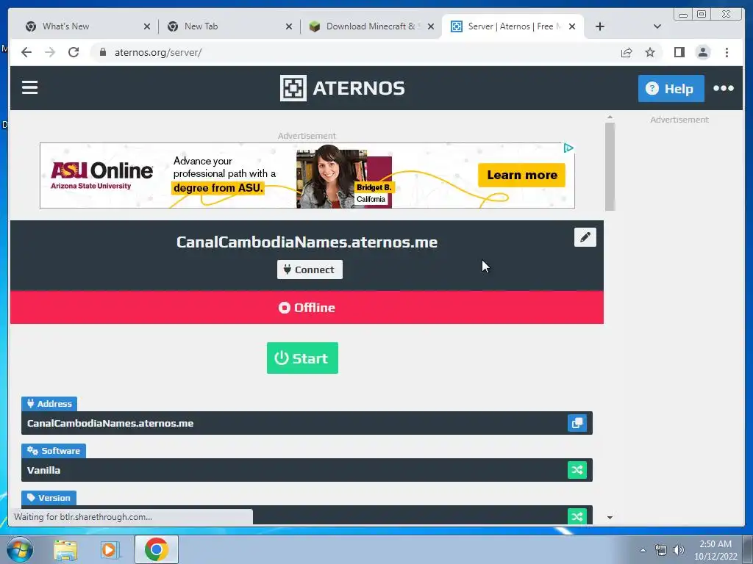Image resolution: width=753 pixels, height=564 pixels.
Task: Edit server address with pencil icon
Action: [x=585, y=237]
